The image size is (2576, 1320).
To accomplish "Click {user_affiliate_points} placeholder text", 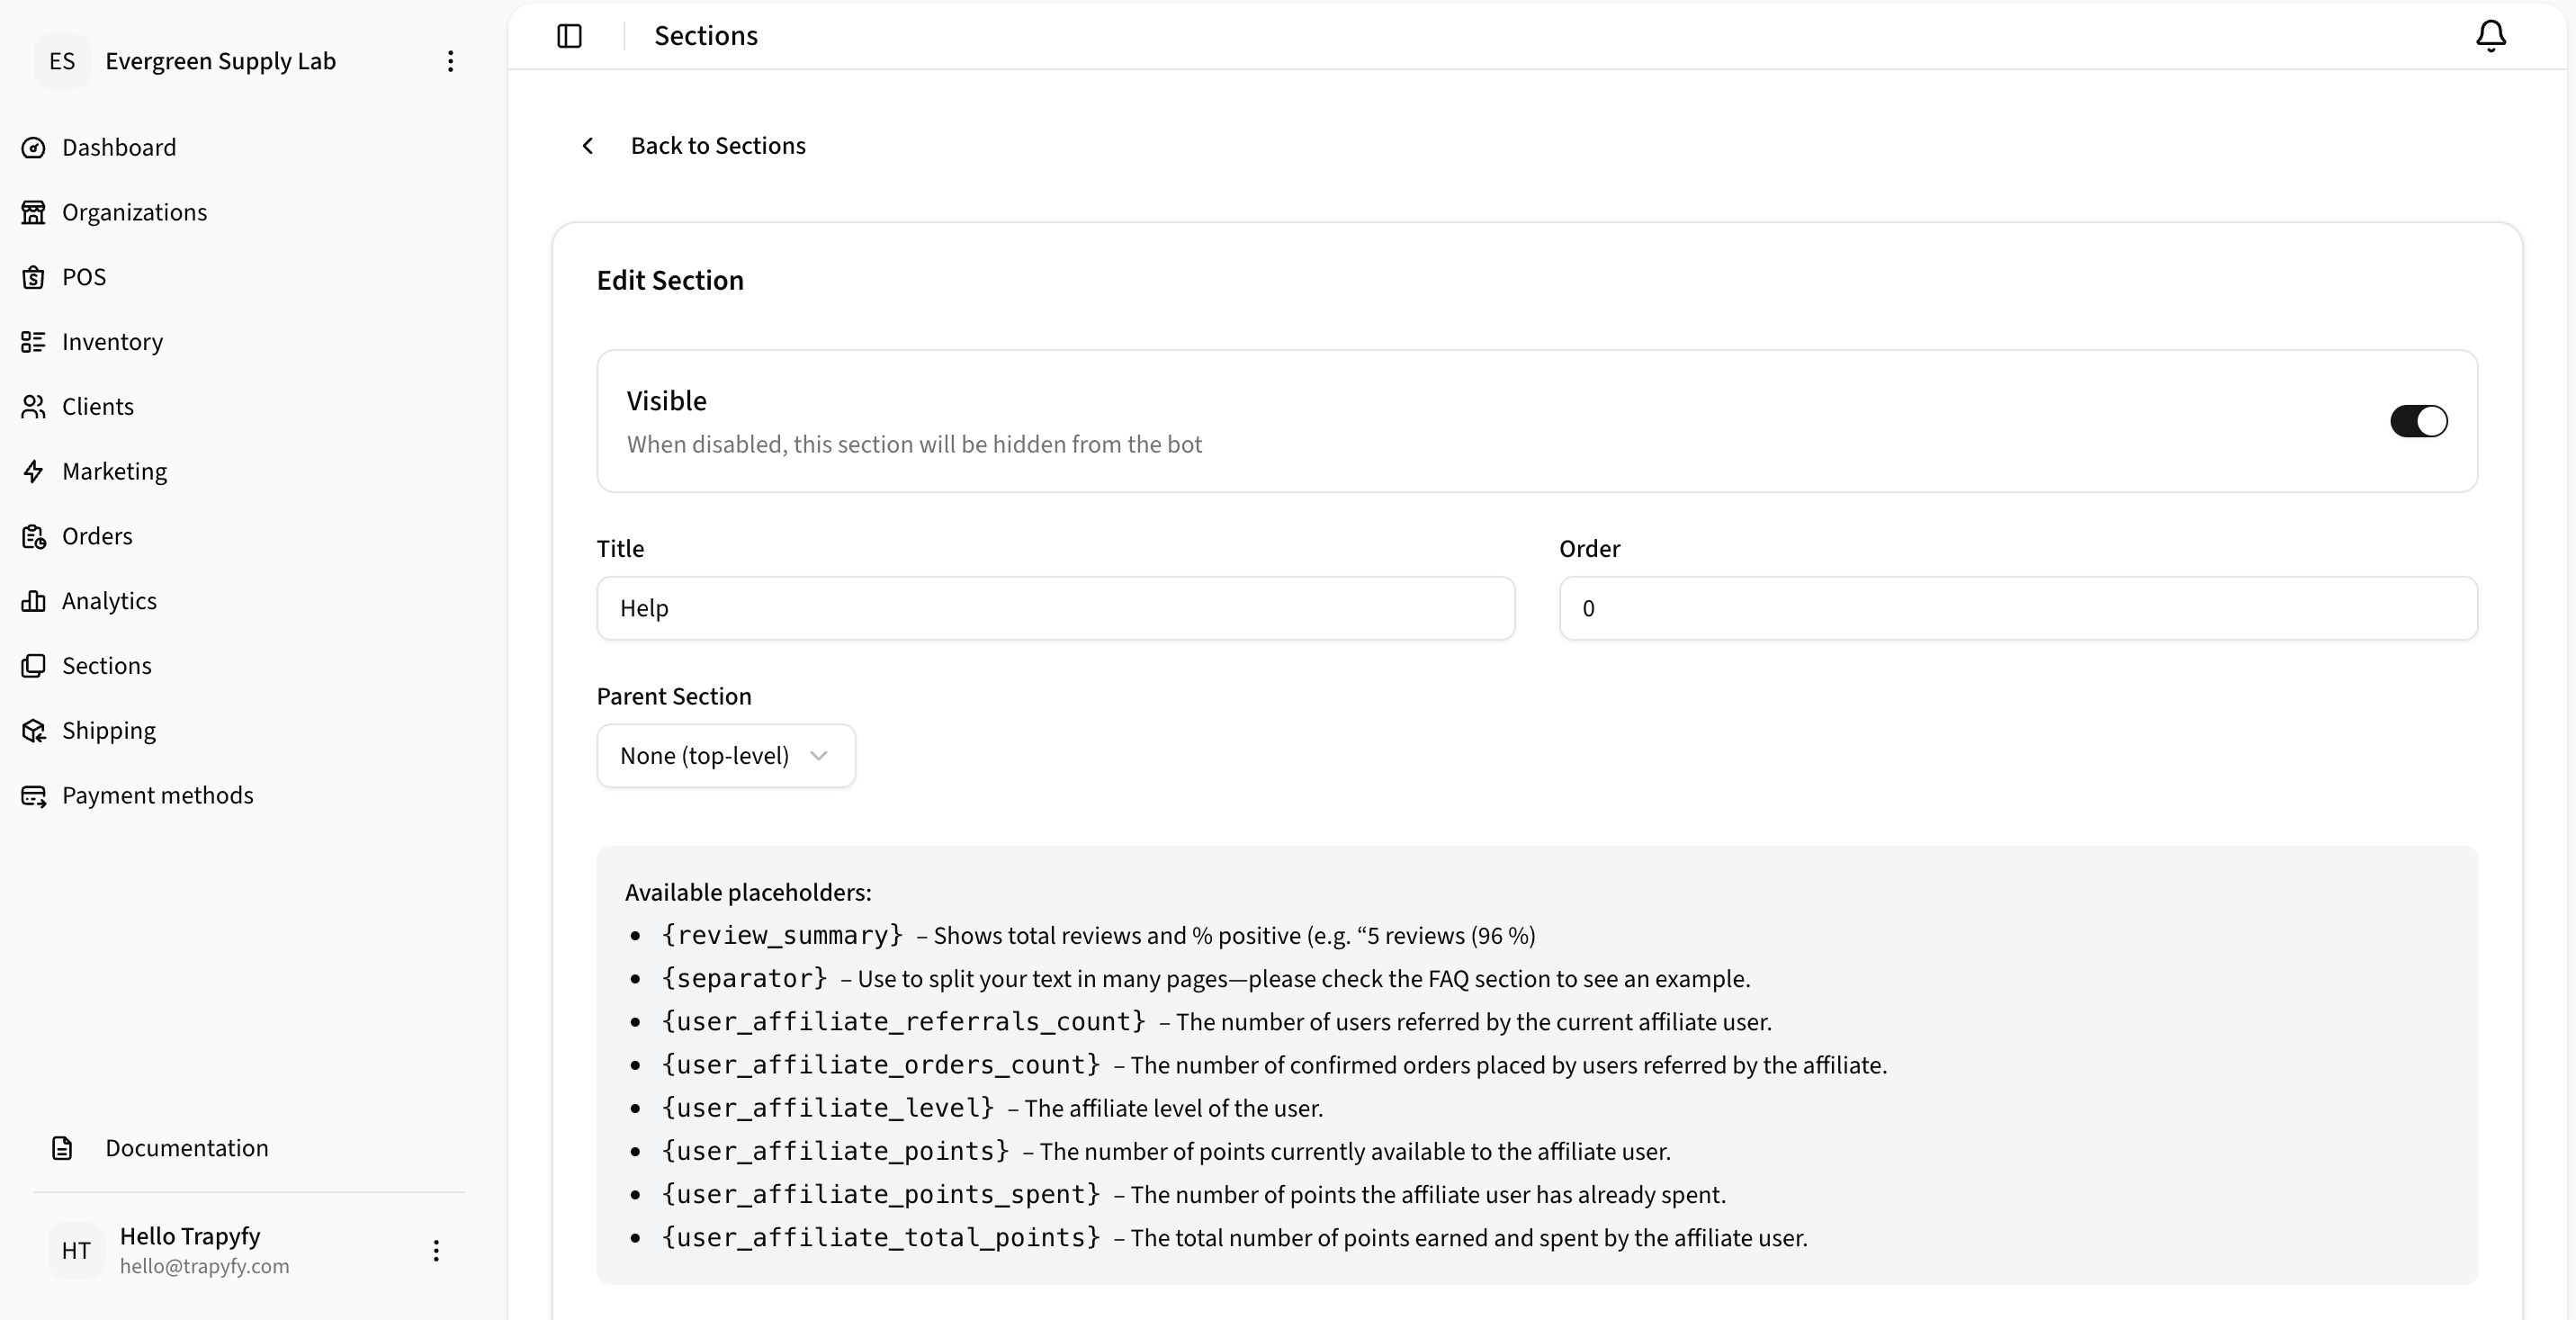I will 835,1151.
